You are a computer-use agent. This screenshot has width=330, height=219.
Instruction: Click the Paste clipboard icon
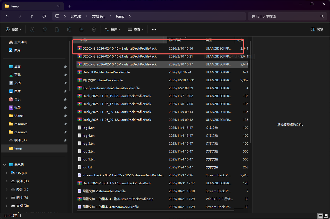57,30
